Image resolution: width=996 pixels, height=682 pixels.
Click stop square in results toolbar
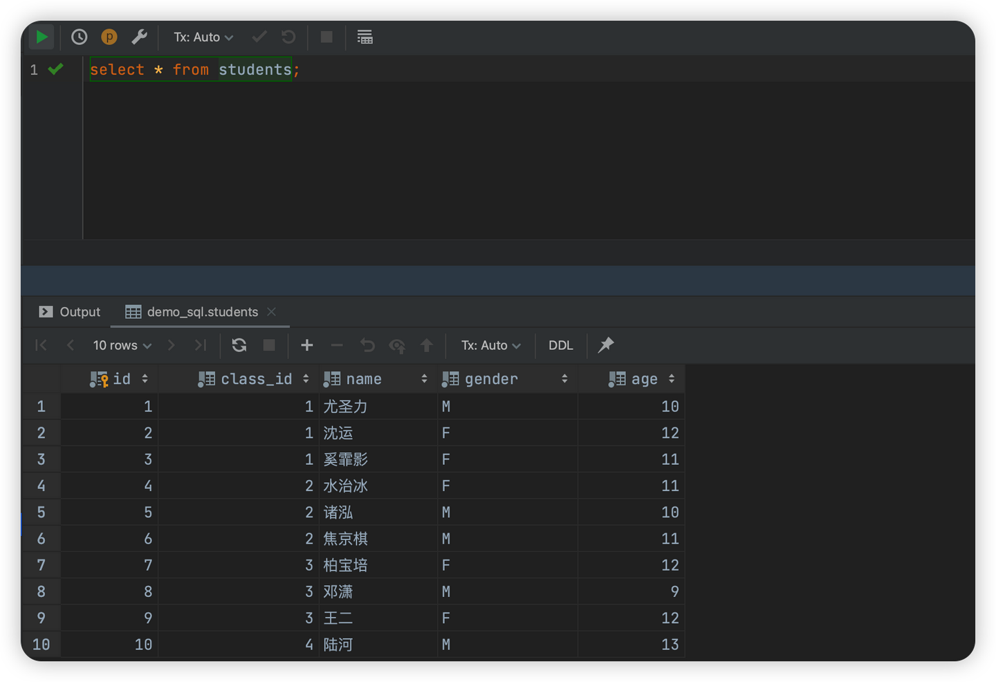tap(269, 344)
